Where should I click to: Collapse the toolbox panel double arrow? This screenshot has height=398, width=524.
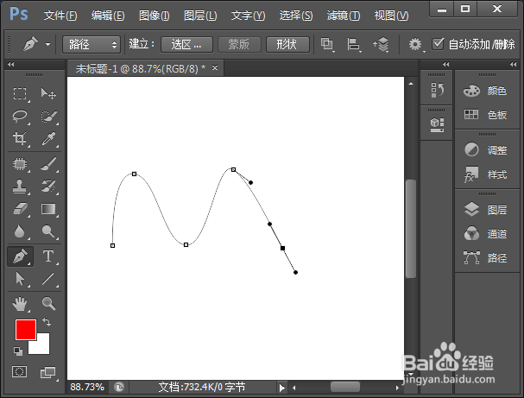tap(11, 64)
